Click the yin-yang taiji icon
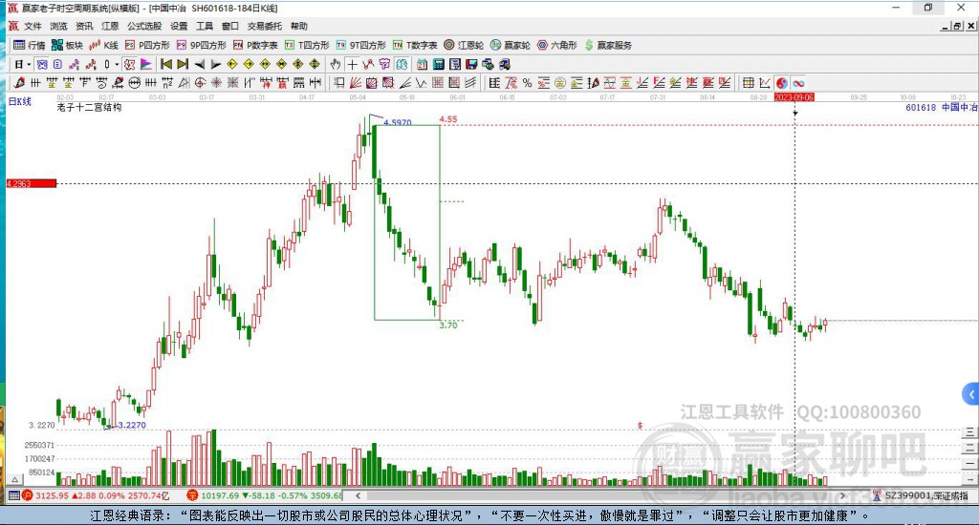Viewport: 979px width, 525px height. (x=782, y=83)
